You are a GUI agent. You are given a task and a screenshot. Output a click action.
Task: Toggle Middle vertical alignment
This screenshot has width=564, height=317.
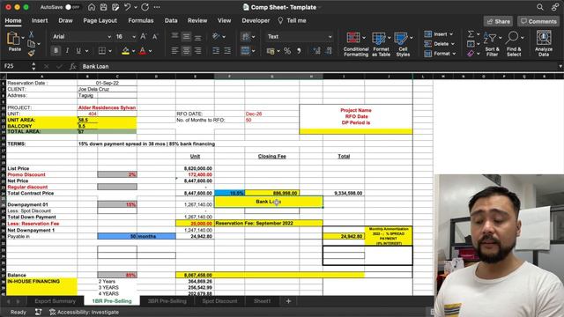pos(186,37)
